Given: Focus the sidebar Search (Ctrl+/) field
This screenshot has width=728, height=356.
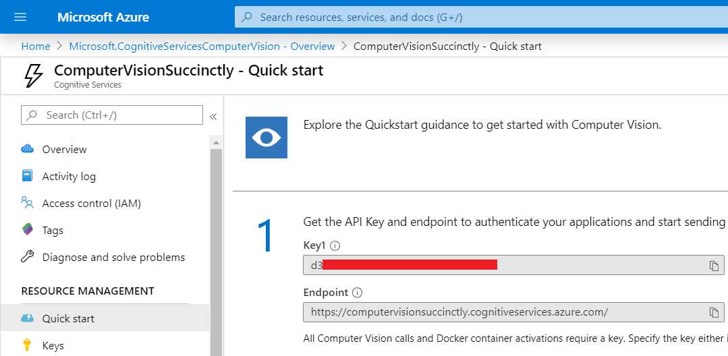Looking at the screenshot, I should [112, 115].
